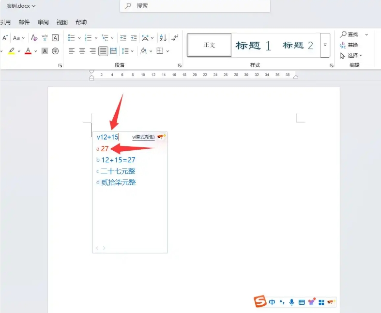Click the Sogou skin shirt icon
This screenshot has height=313, width=381.
tap(311, 302)
